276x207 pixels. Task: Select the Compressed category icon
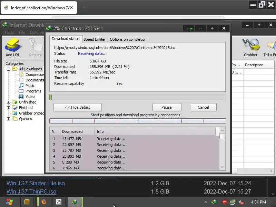[21, 75]
